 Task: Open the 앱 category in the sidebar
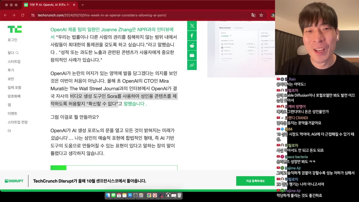point(9,105)
